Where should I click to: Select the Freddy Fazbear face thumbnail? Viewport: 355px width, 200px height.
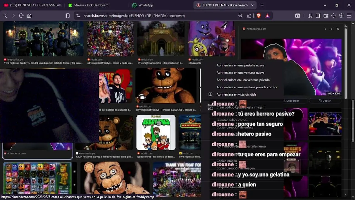point(166,86)
